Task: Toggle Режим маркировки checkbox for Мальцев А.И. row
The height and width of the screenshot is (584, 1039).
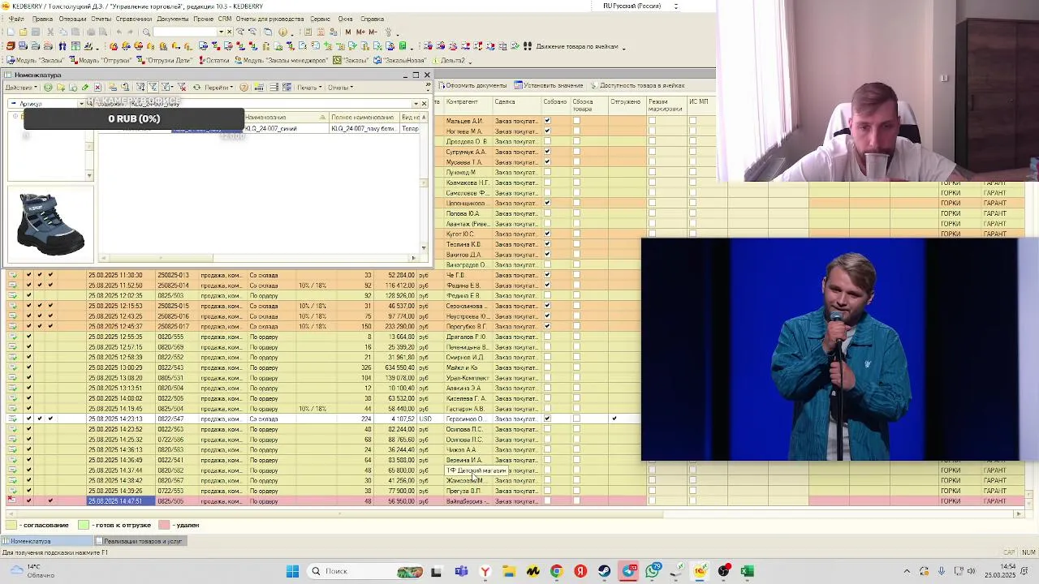Action: point(652,121)
